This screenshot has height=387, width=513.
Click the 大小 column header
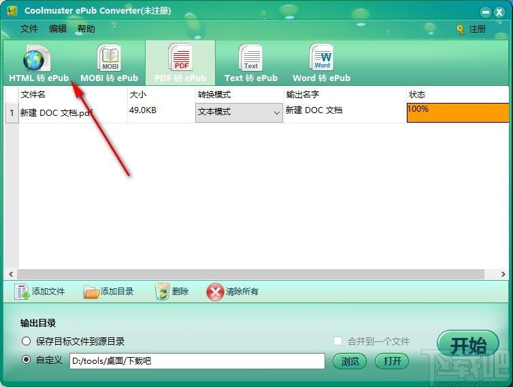pos(161,95)
